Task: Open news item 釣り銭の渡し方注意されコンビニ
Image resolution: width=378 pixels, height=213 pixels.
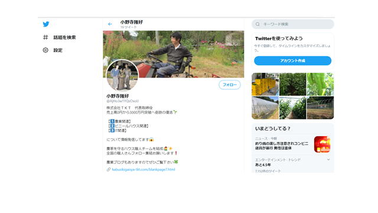Action: click(282, 146)
